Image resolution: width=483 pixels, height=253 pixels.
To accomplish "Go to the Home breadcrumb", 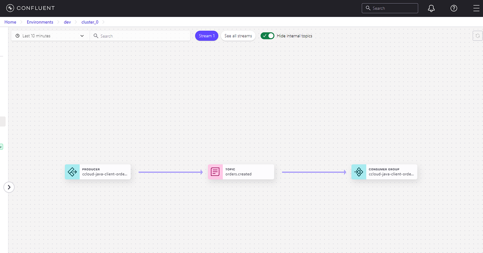I will pyautogui.click(x=10, y=22).
